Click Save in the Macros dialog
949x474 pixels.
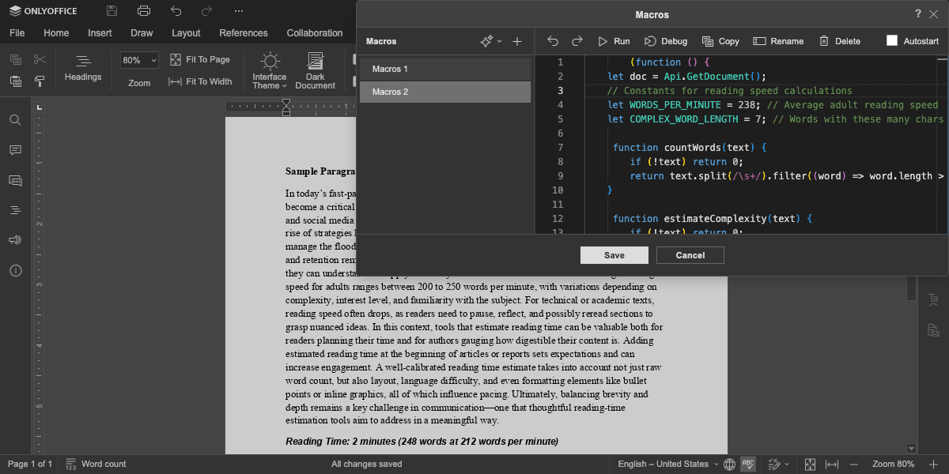(x=614, y=255)
